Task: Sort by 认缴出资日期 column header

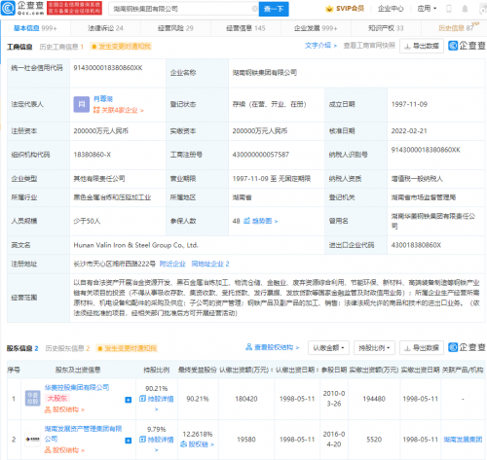Action: click(x=297, y=370)
